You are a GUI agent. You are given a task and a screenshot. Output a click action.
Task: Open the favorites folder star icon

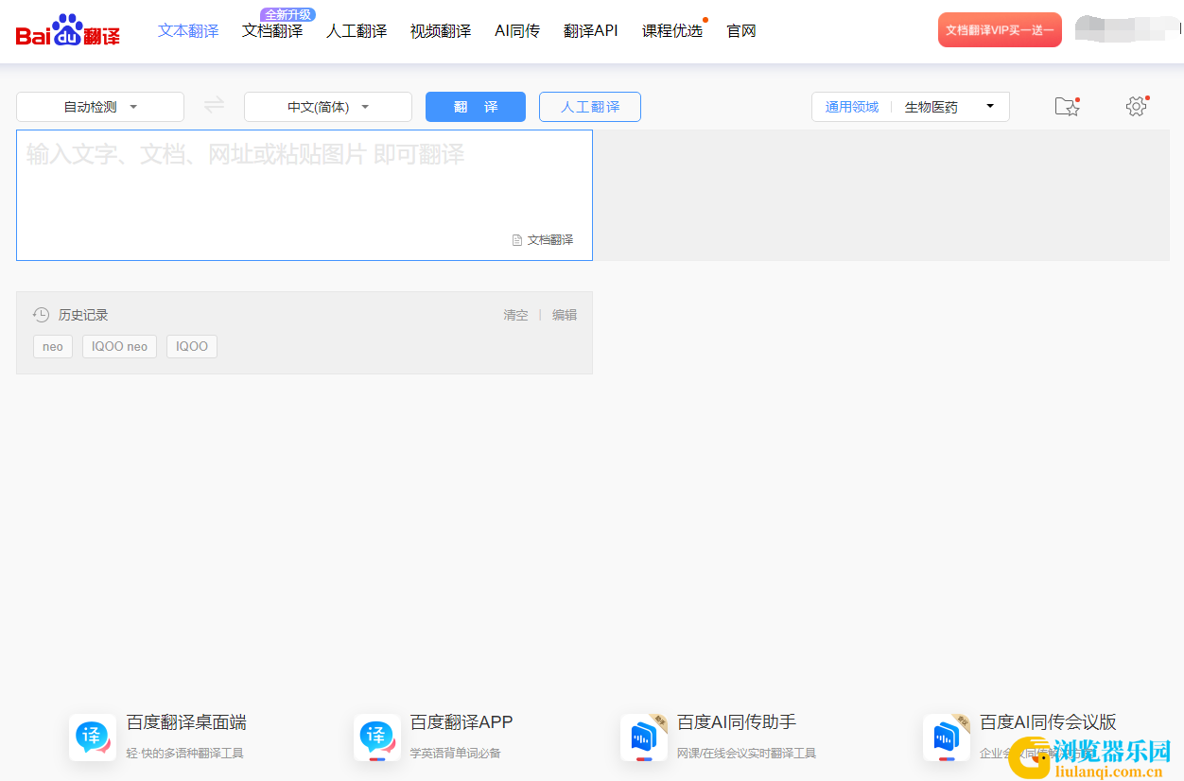click(x=1067, y=106)
